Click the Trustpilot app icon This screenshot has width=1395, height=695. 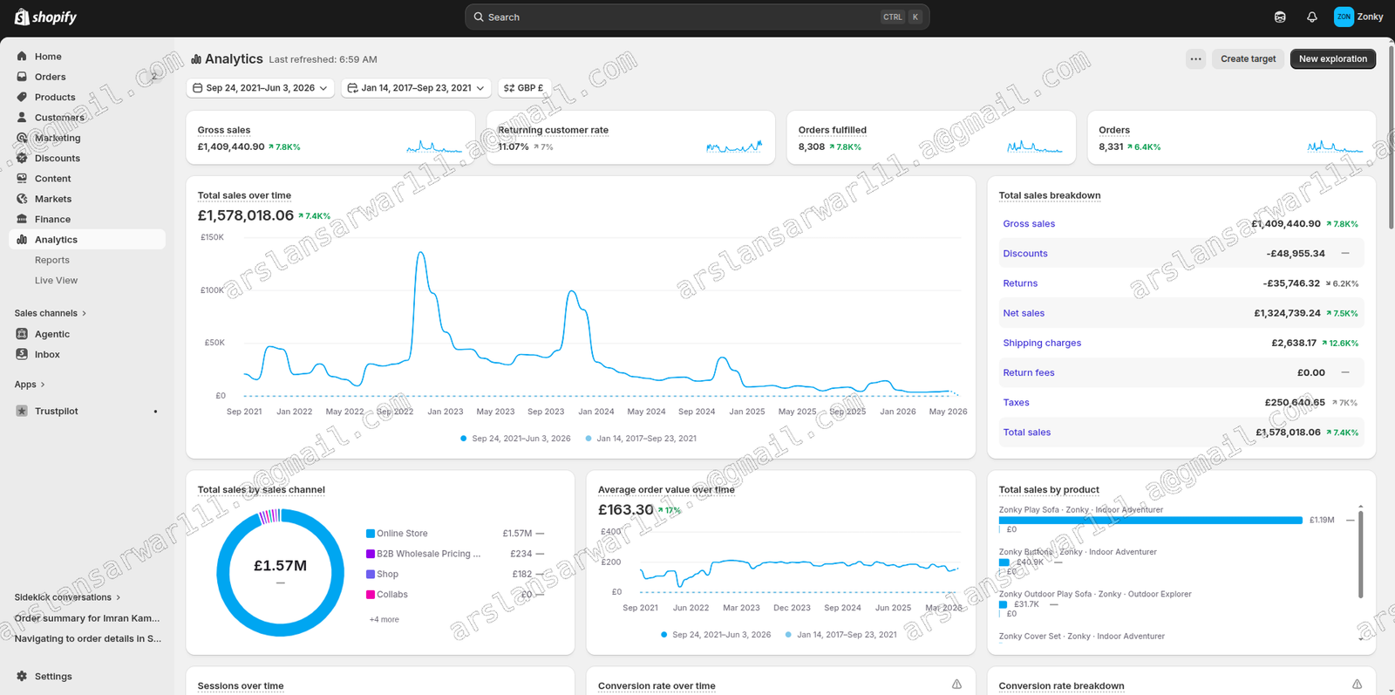pos(22,411)
